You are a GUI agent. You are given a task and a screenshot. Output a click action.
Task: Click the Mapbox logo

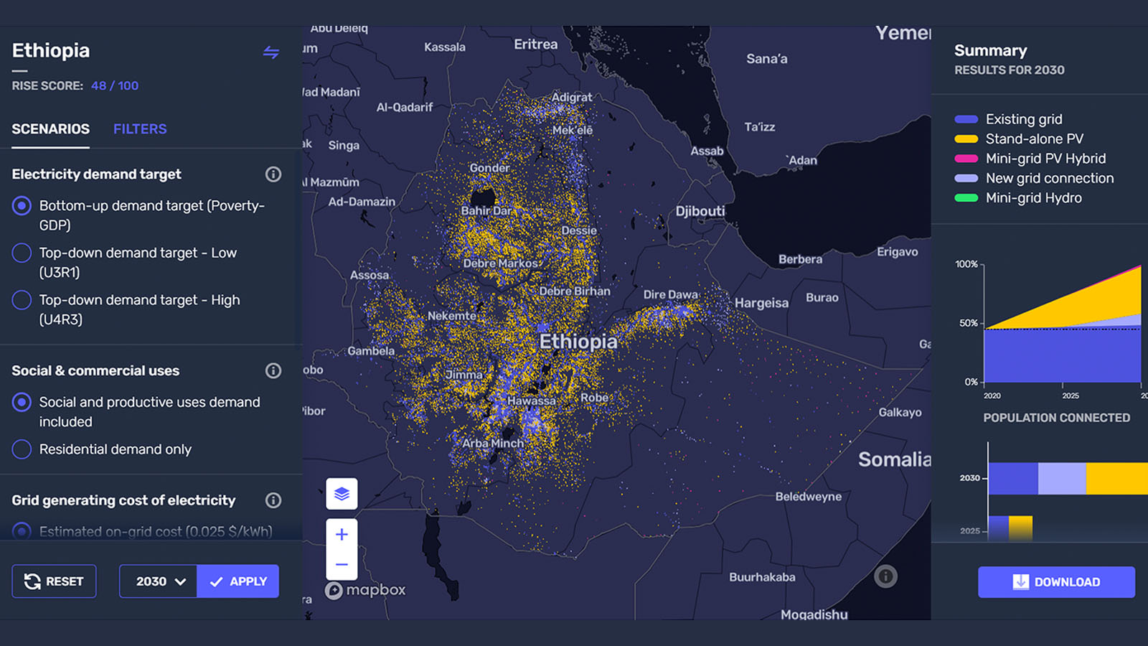[366, 590]
